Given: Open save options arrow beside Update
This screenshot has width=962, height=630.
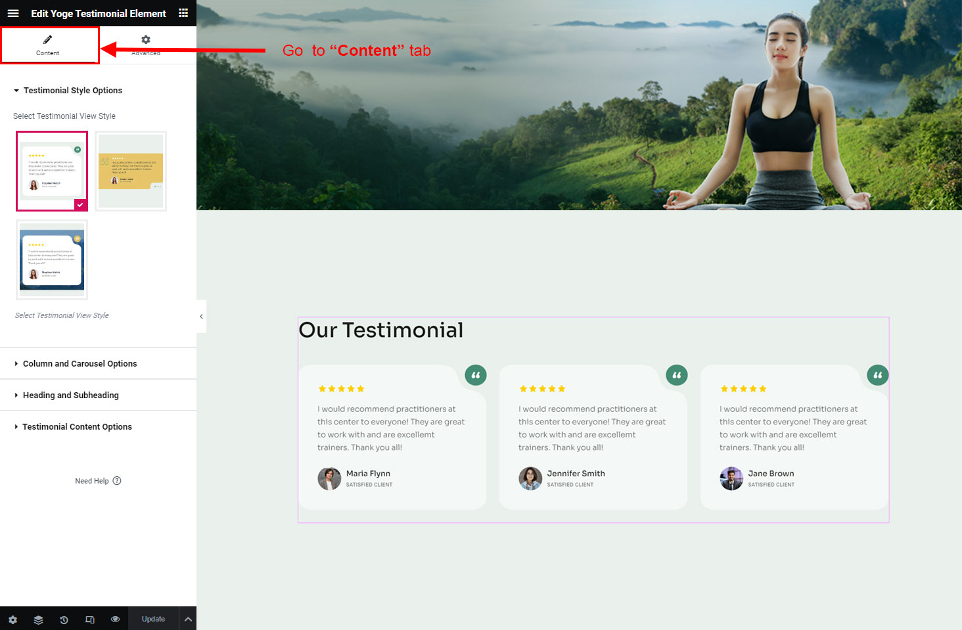Looking at the screenshot, I should [187, 619].
